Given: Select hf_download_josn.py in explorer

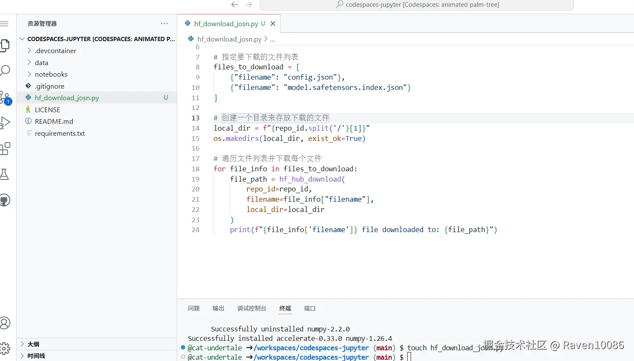Looking at the screenshot, I should tap(98, 98).
